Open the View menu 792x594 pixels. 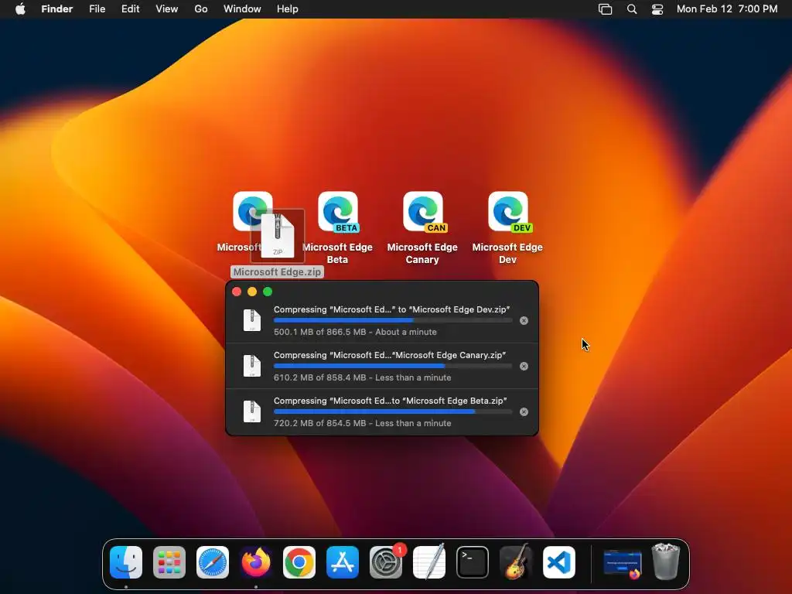click(x=167, y=9)
